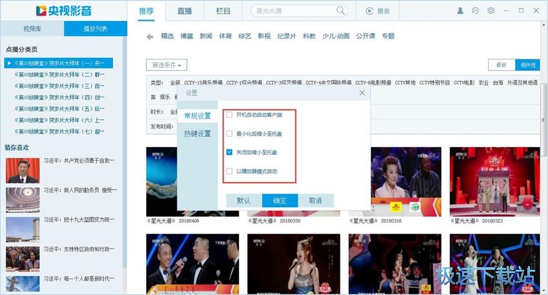Open 《星光大道》20180316 video thumbnail
Image resolution: width=548 pixels, height=295 pixels.
(x=406, y=181)
